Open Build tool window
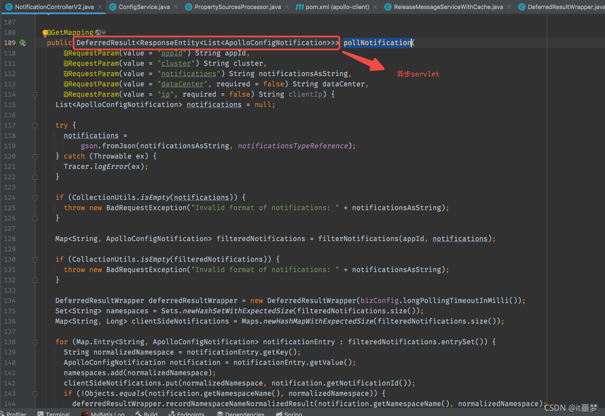 146,414
